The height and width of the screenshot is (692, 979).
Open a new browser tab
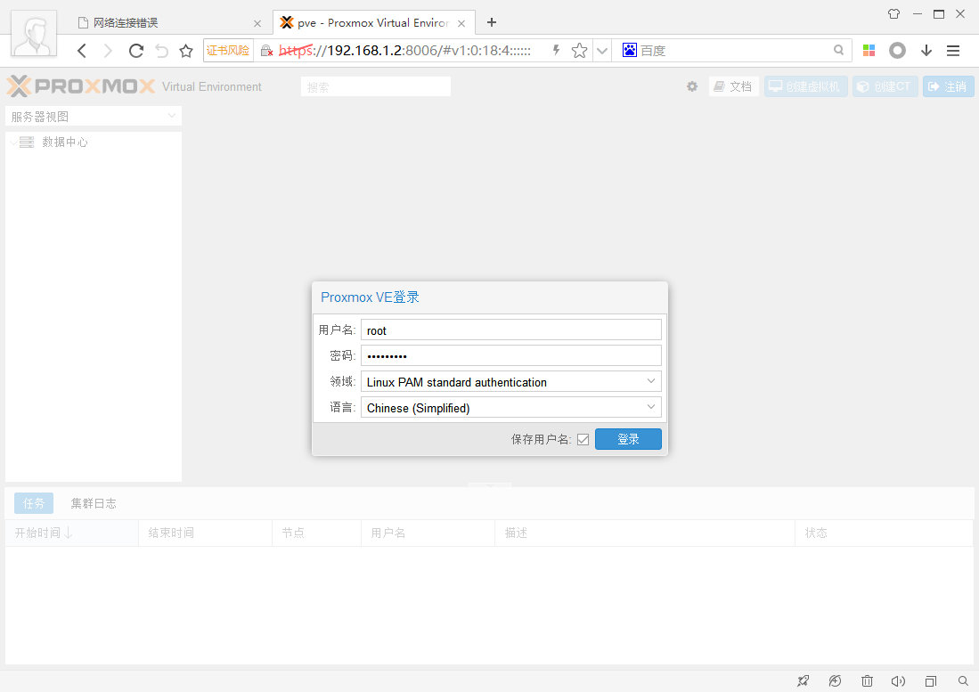pyautogui.click(x=491, y=22)
